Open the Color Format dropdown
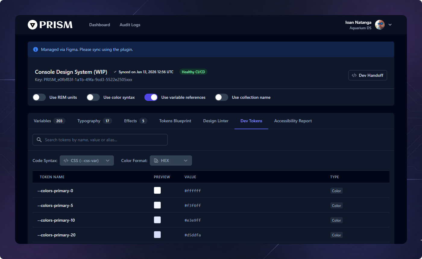This screenshot has width=422, height=259. (x=171, y=161)
